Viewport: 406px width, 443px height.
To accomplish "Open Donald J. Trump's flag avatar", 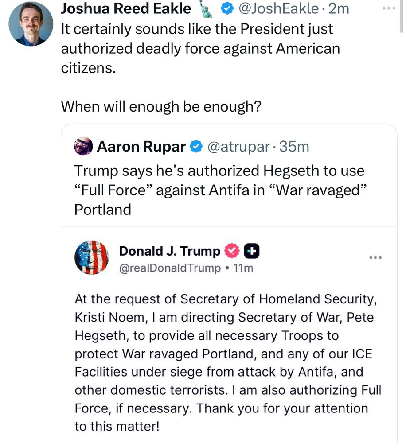I will [92, 258].
